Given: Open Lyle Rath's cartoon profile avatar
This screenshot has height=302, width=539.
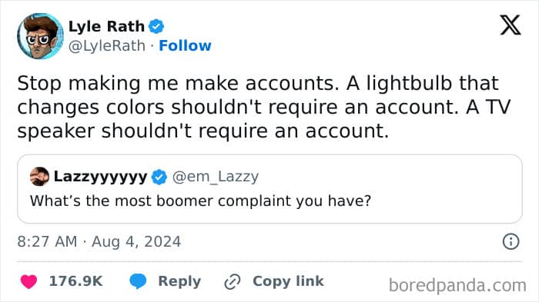Looking at the screenshot, I should tap(40, 36).
